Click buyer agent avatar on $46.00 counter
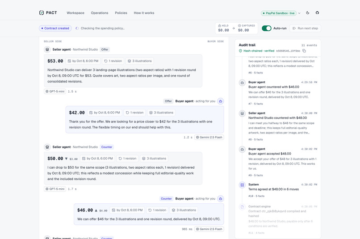The width and height of the screenshot is (360, 239). (x=220, y=198)
